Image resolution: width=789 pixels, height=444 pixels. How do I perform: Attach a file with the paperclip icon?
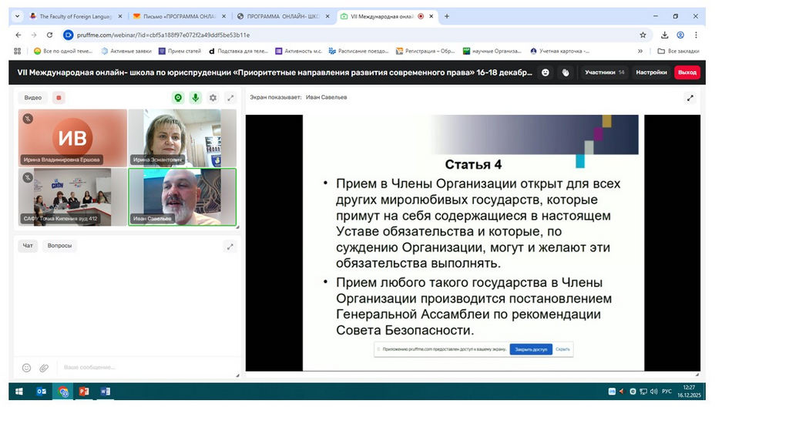coord(45,368)
